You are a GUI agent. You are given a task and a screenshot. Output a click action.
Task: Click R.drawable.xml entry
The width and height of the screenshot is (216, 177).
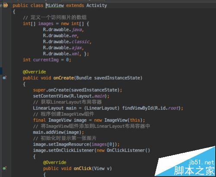62,54
